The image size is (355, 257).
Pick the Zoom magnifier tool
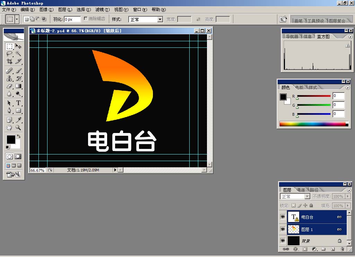click(x=18, y=127)
